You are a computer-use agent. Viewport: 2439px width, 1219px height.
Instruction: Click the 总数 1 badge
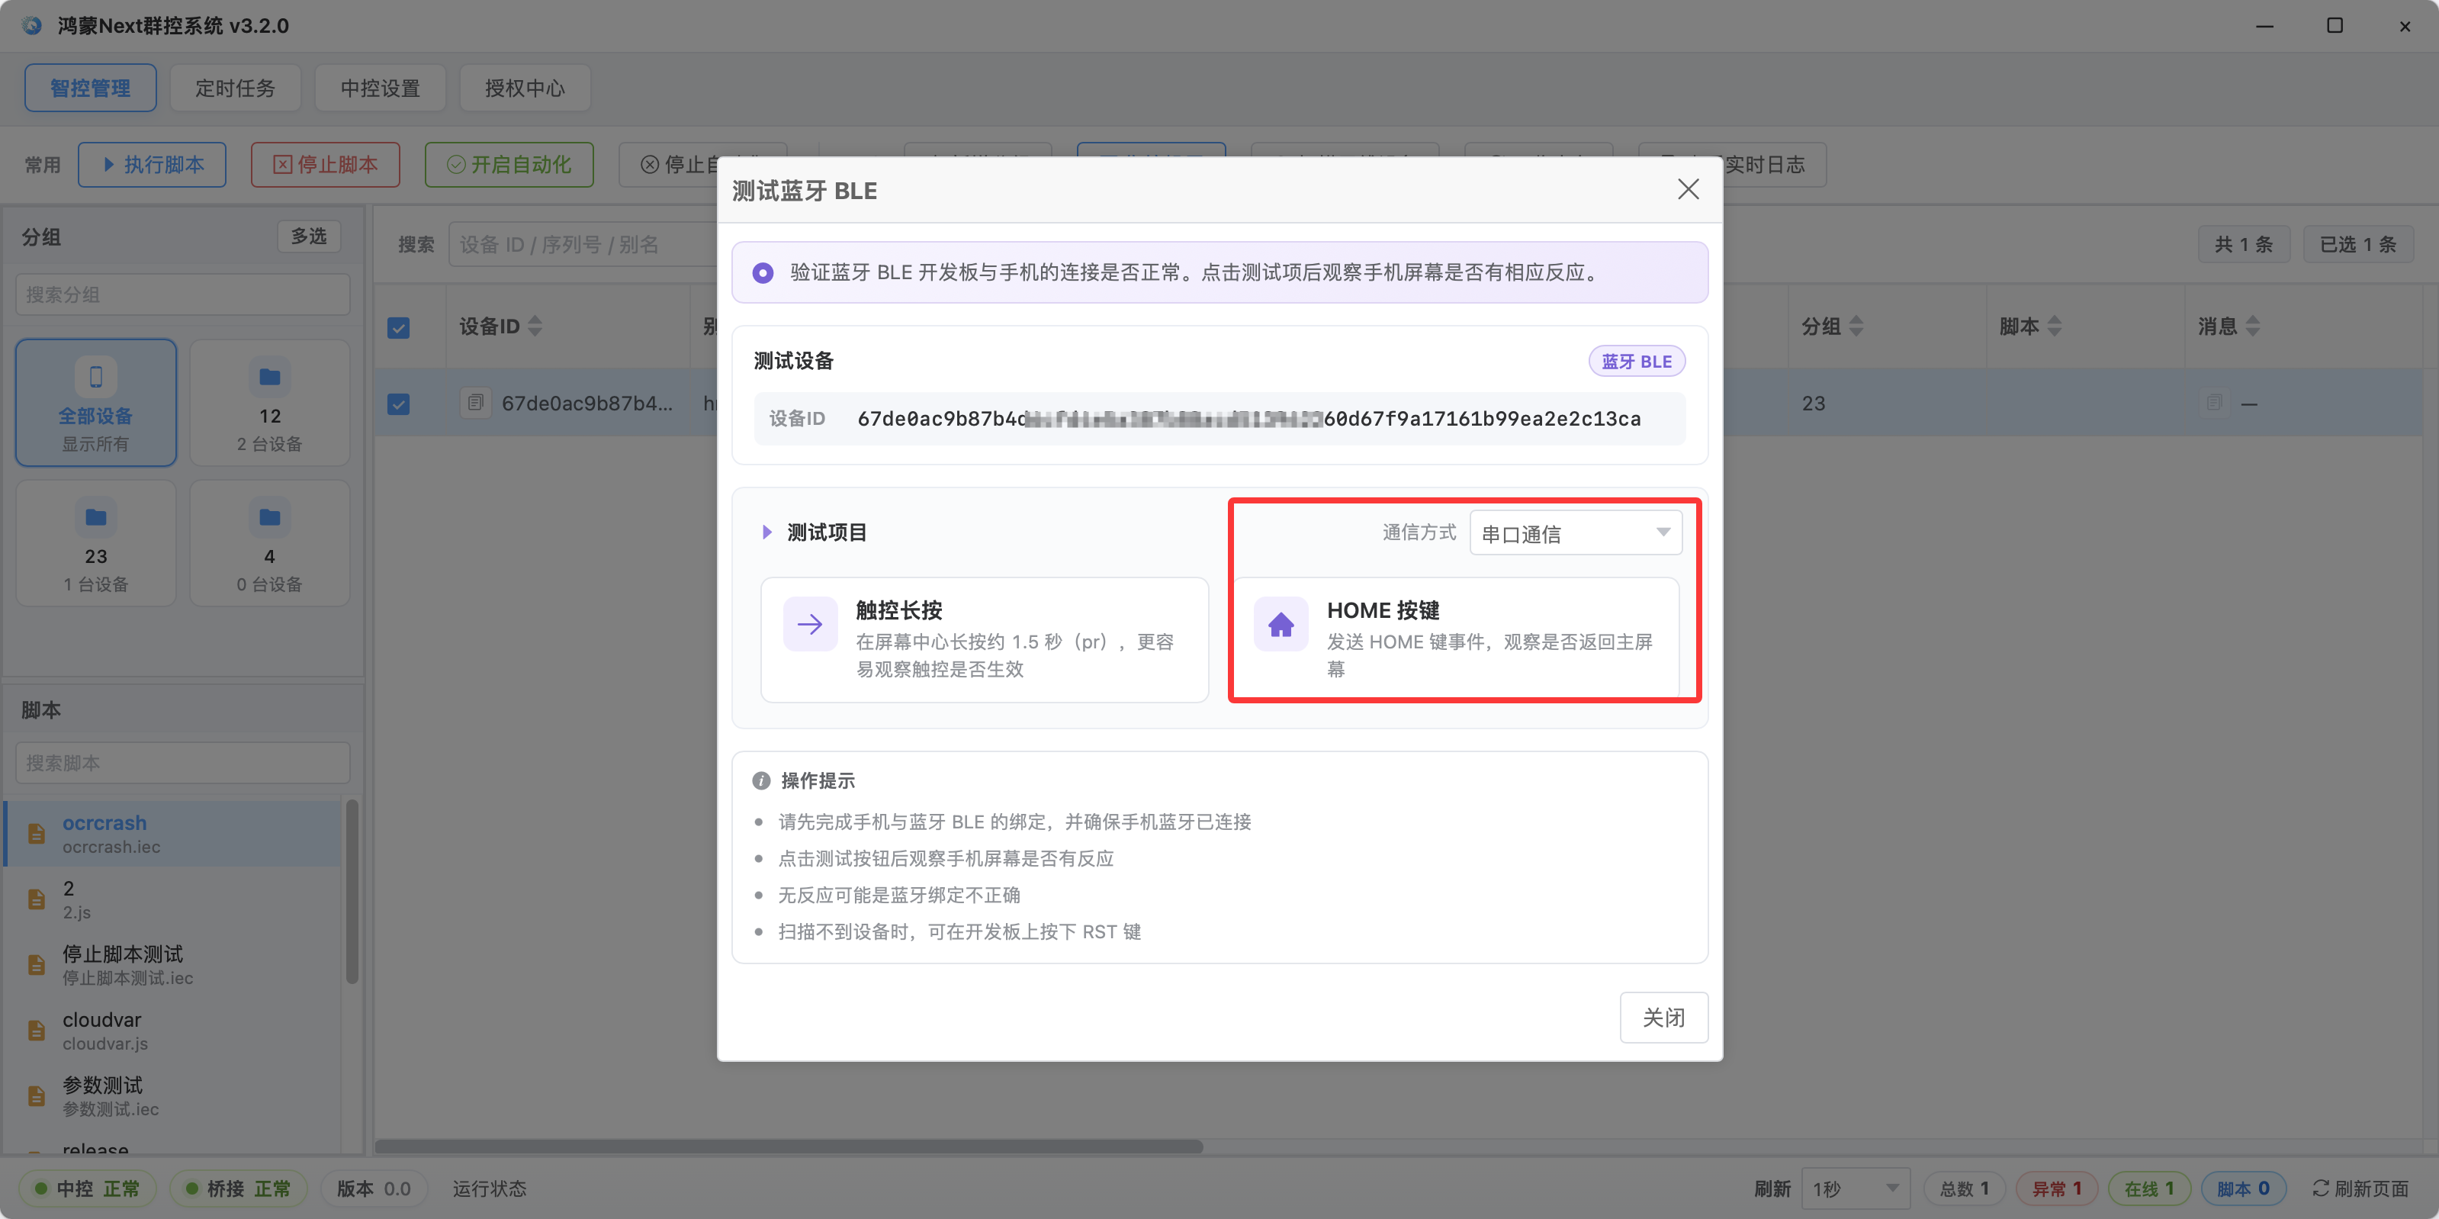(1963, 1188)
